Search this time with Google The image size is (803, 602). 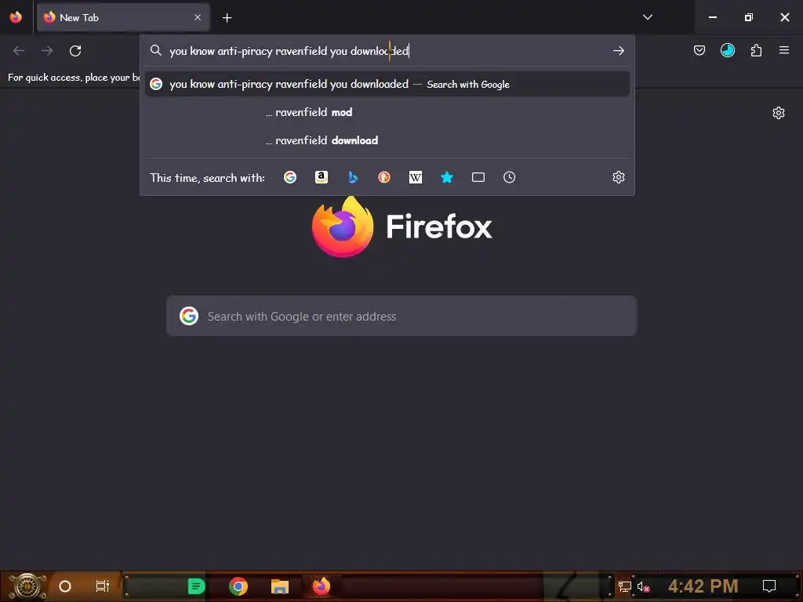290,177
